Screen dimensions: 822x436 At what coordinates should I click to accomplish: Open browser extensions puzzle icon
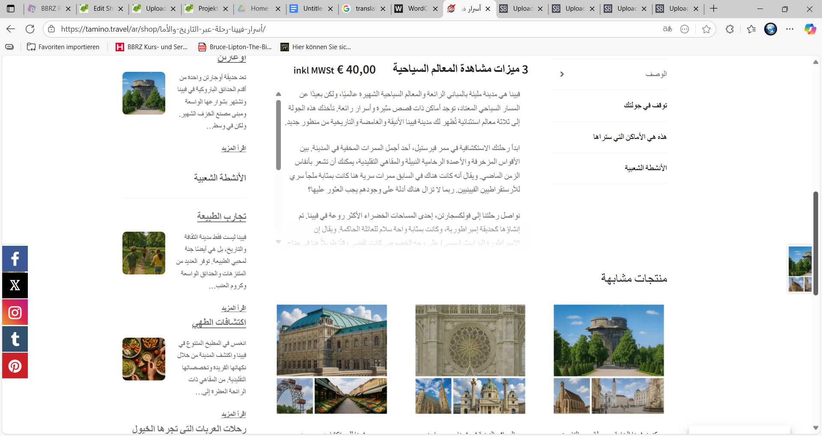(x=730, y=29)
